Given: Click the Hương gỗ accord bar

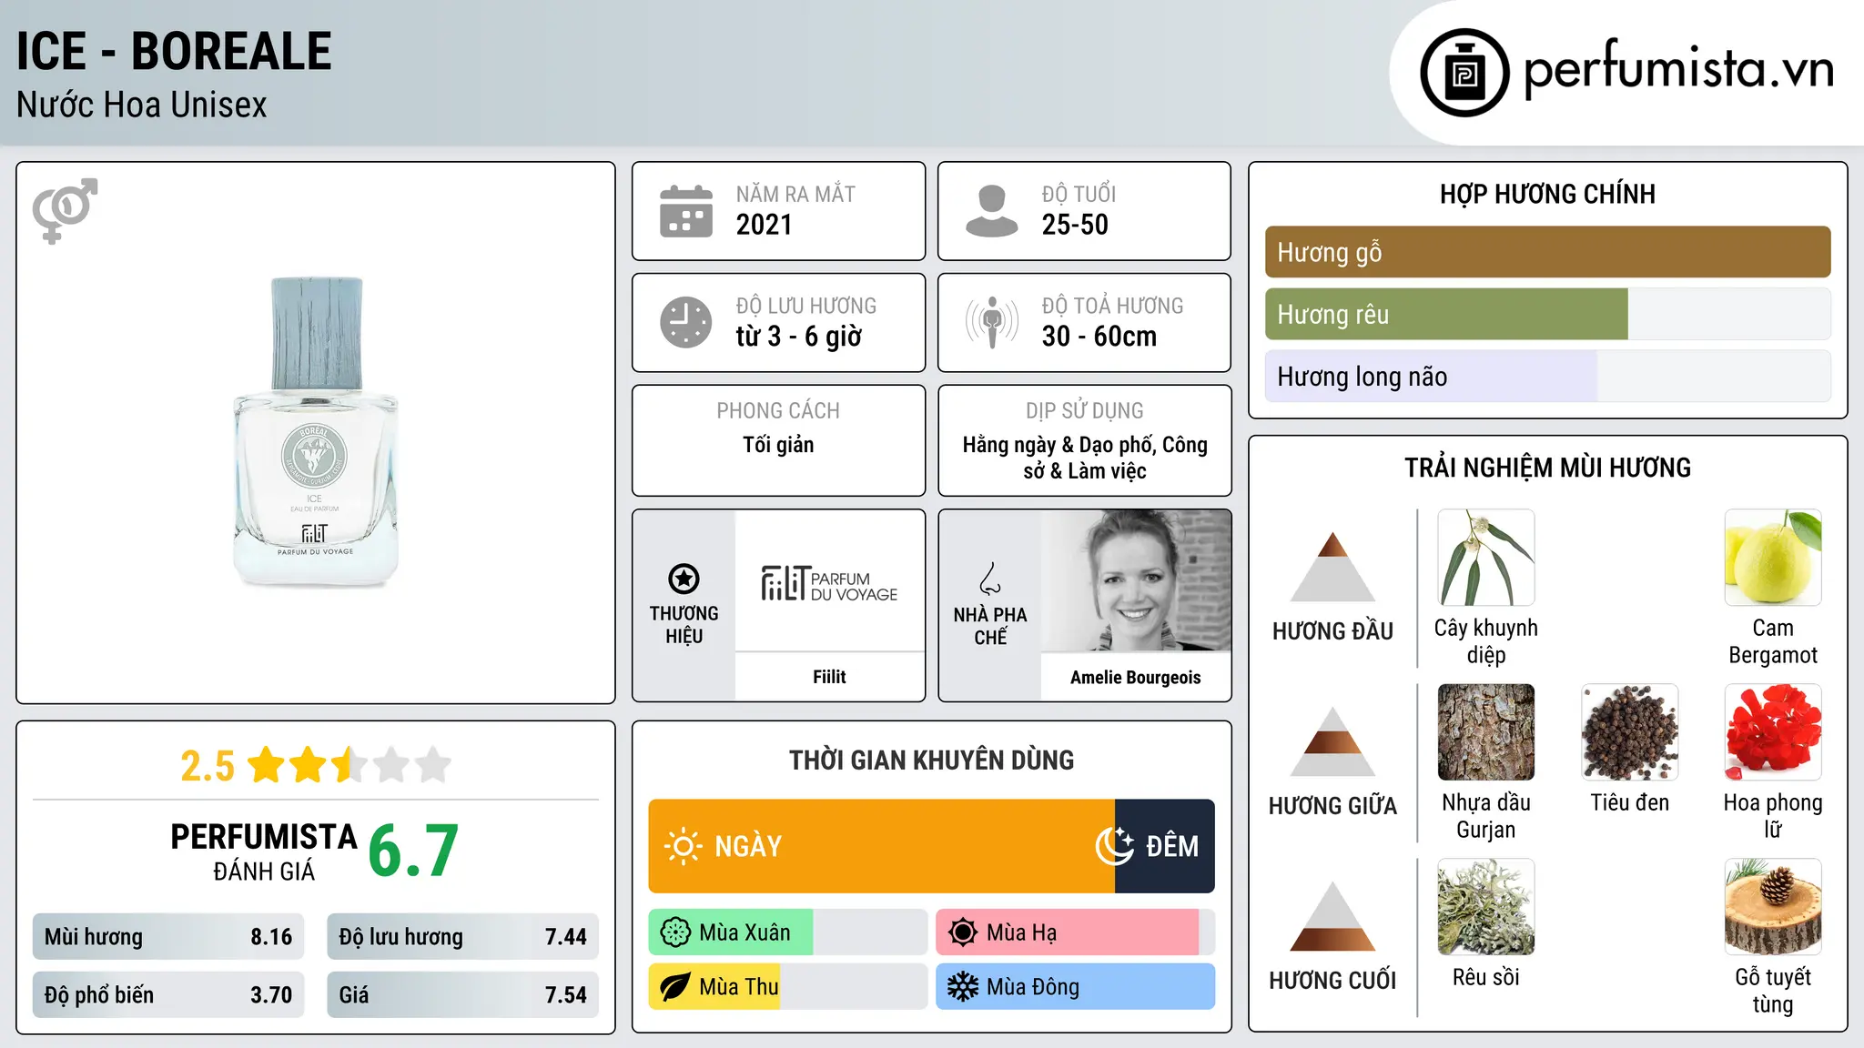Looking at the screenshot, I should pos(1548,252).
